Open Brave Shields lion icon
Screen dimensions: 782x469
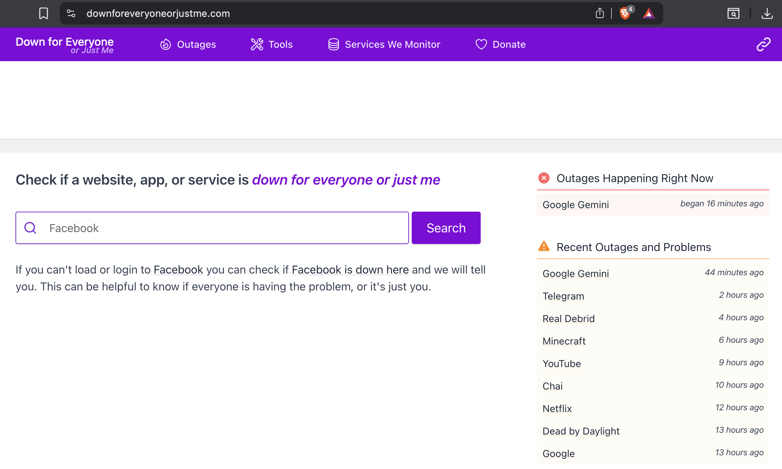(x=625, y=13)
